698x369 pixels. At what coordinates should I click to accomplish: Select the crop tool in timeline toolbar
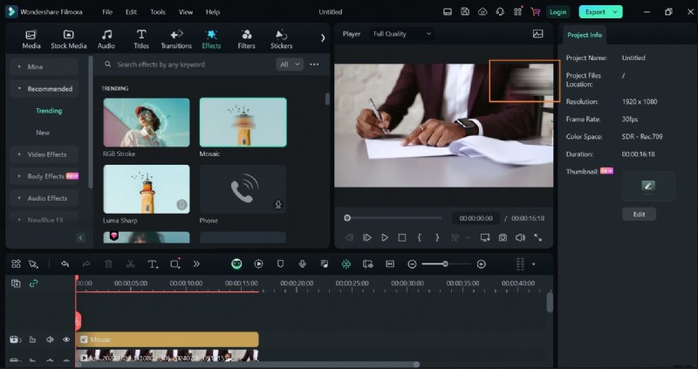(x=175, y=264)
